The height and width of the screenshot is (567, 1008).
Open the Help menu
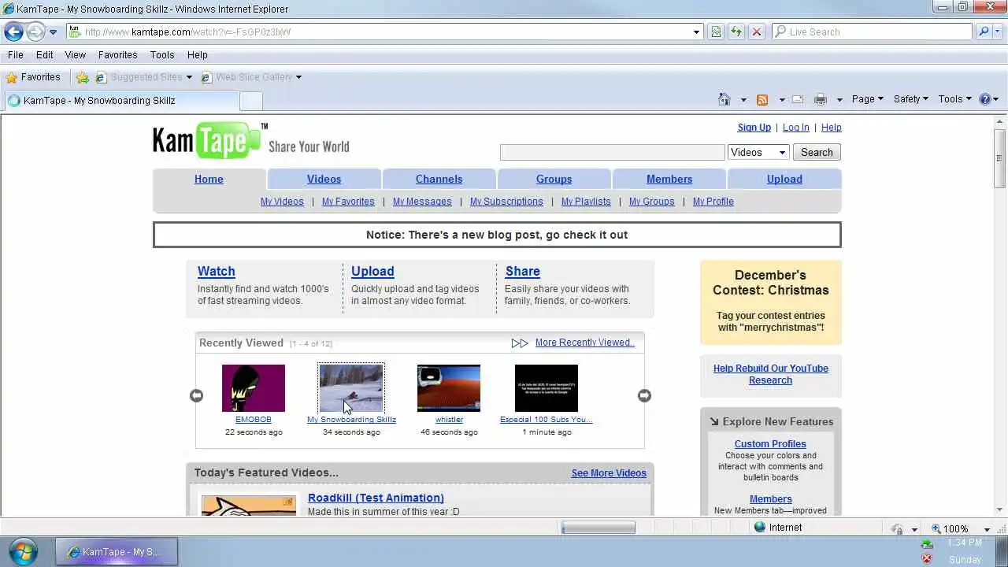click(198, 55)
